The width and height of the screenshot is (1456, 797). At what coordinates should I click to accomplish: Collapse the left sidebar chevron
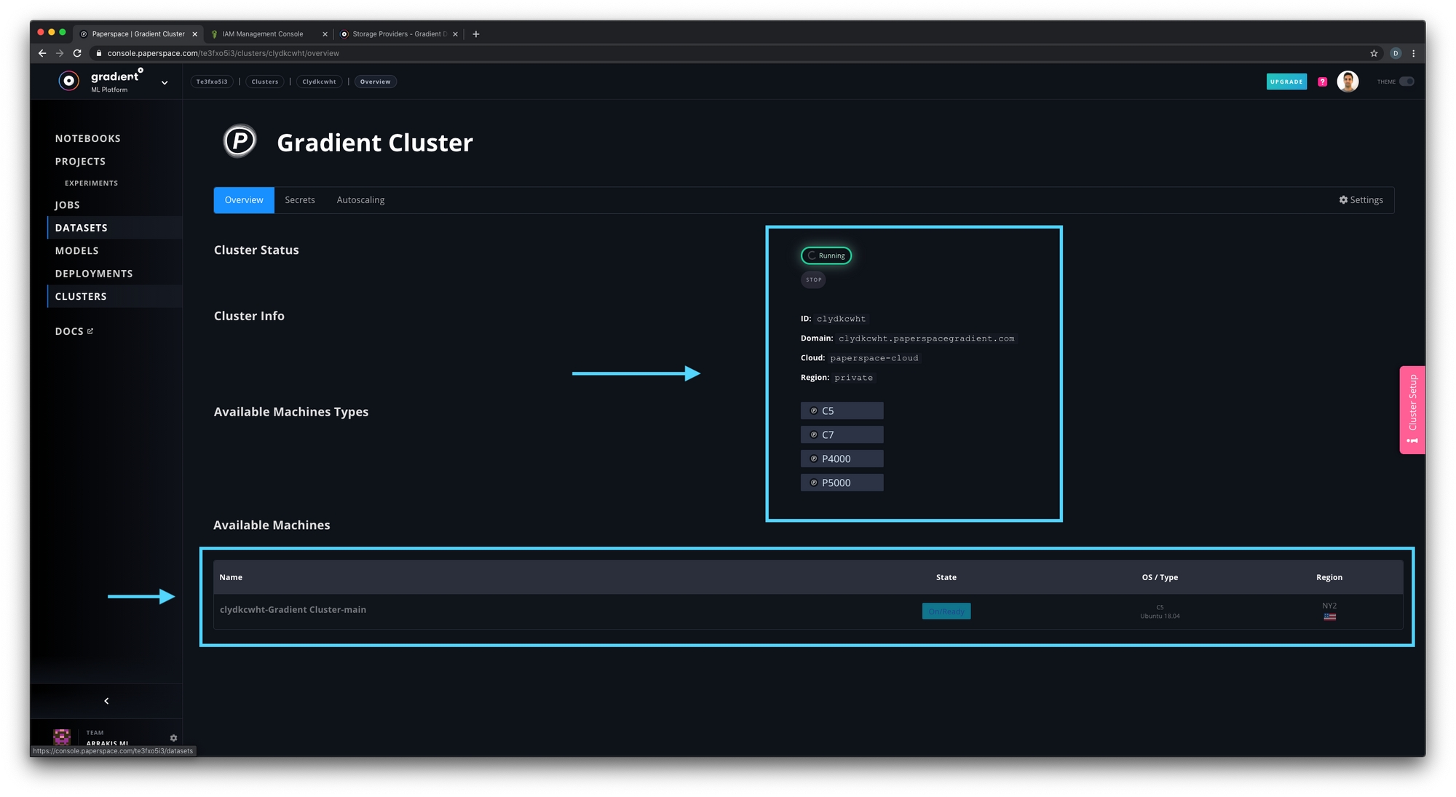(x=106, y=701)
